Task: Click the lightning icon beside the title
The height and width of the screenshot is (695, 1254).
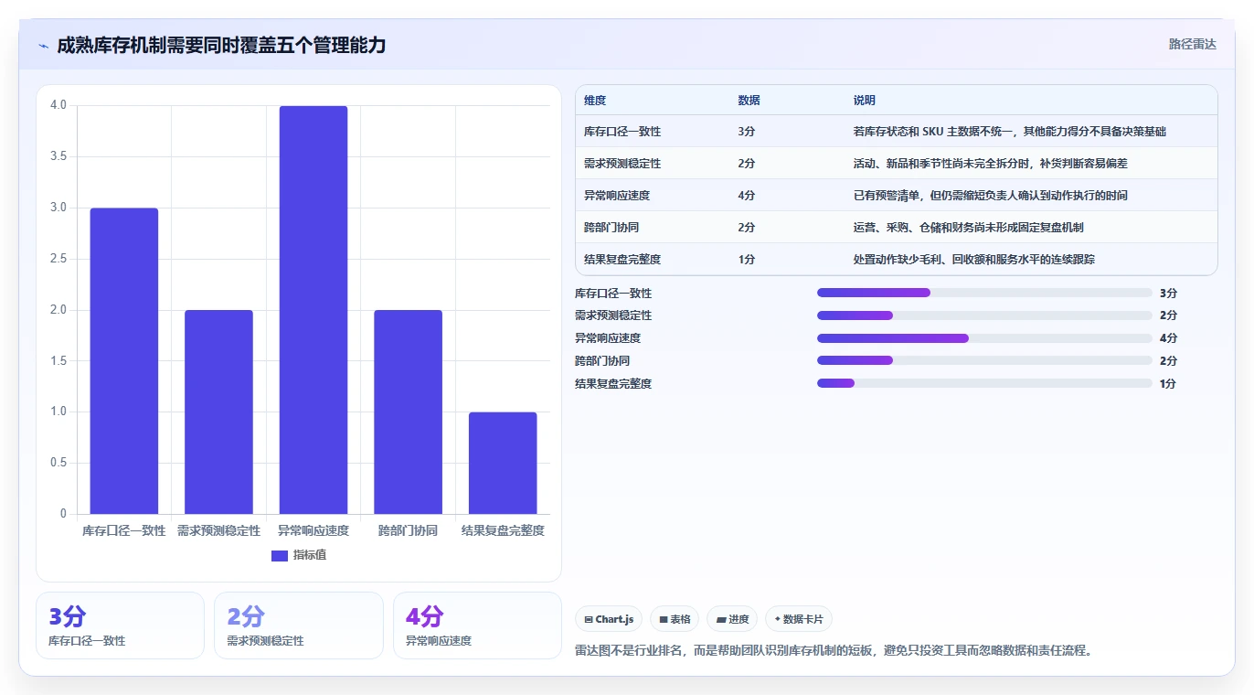Action: click(x=43, y=45)
